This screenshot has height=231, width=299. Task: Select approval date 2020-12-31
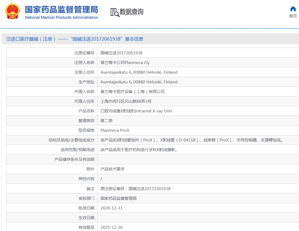112,208
